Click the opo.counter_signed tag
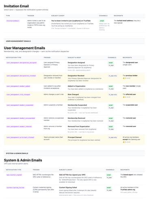This screenshot has height=204, width=147. click(x=14, y=175)
